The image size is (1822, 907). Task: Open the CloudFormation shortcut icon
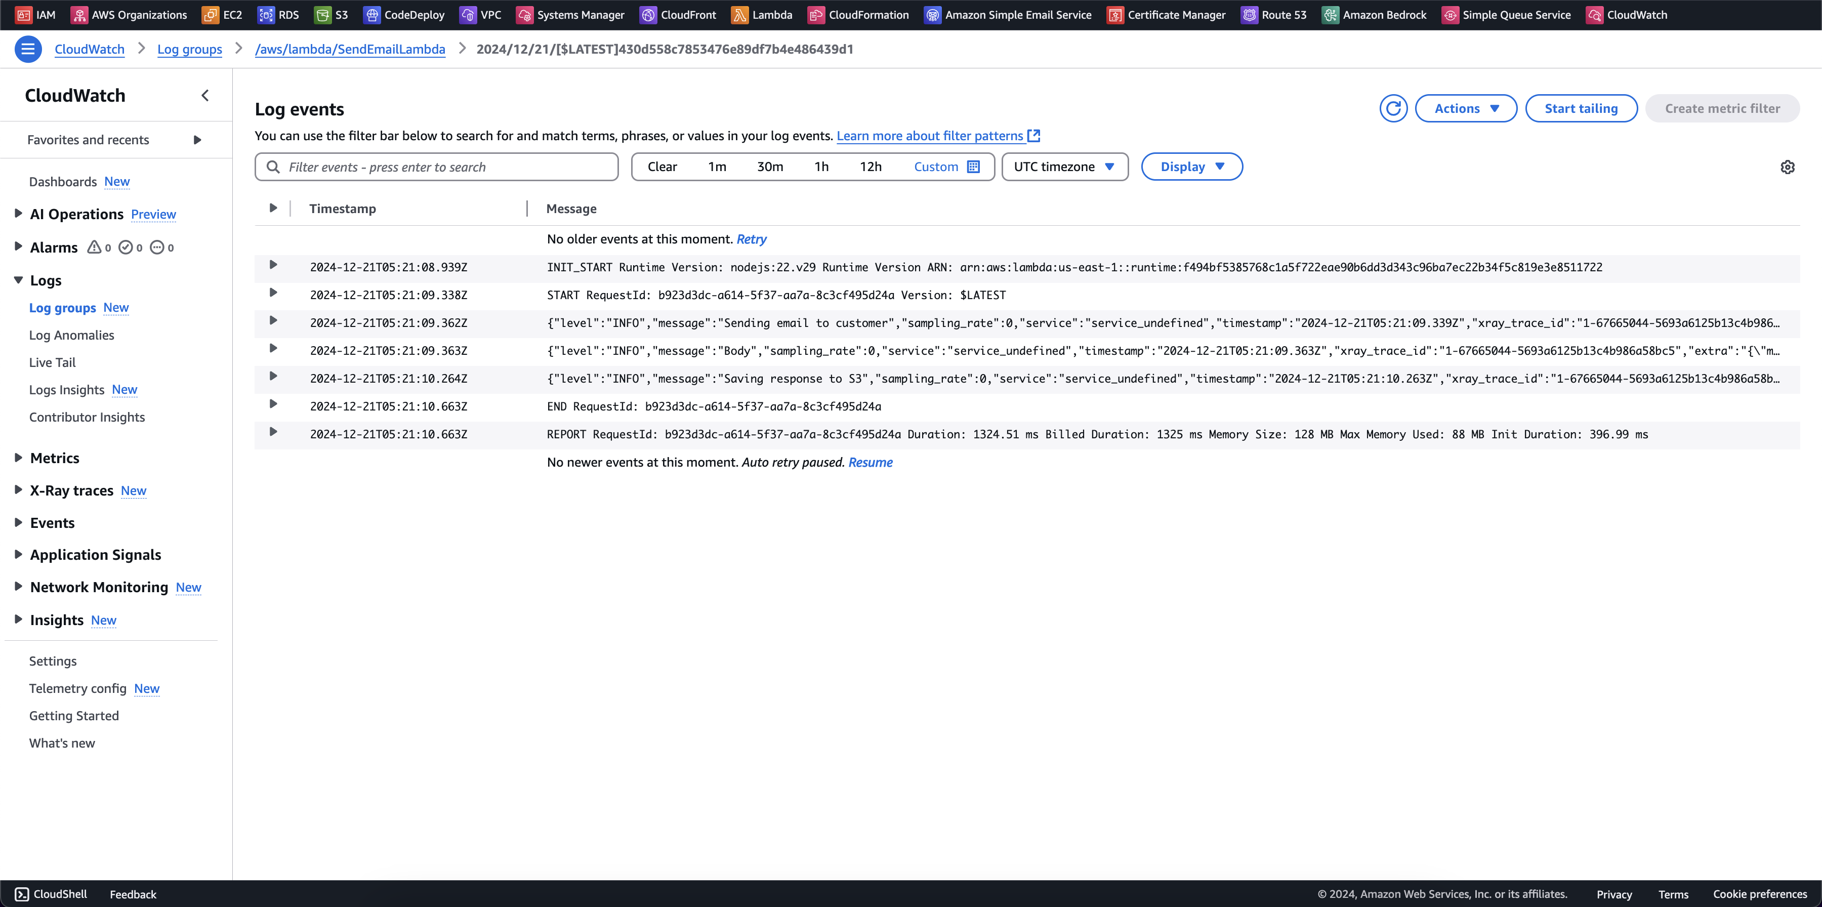(816, 15)
